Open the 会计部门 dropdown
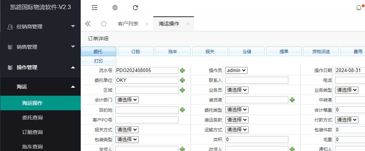 click(x=127, y=100)
